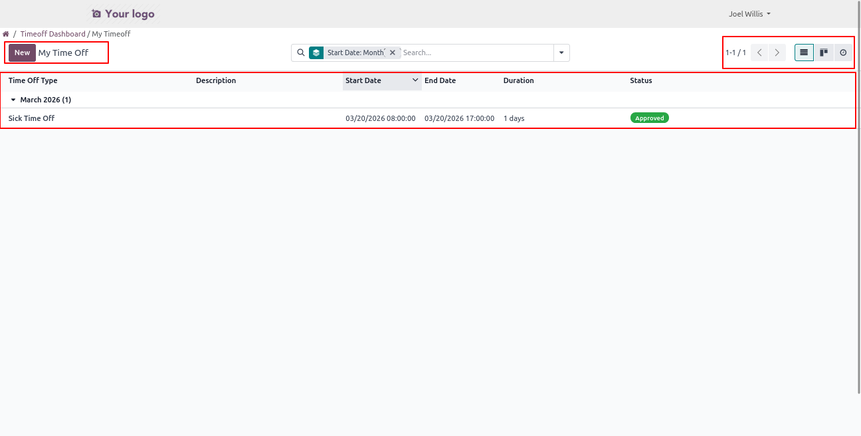Click the New button
This screenshot has width=861, height=436.
22,53
